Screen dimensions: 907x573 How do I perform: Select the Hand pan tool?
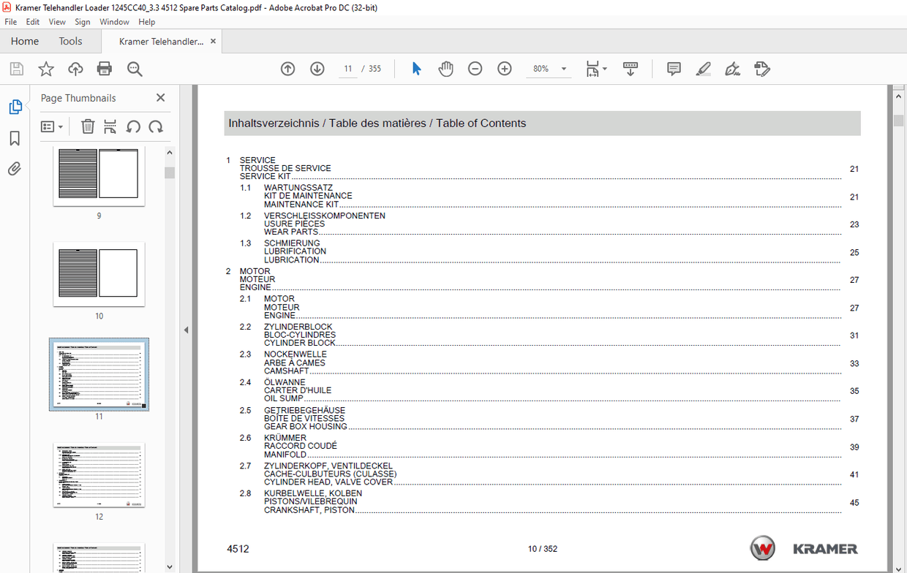pyautogui.click(x=445, y=69)
